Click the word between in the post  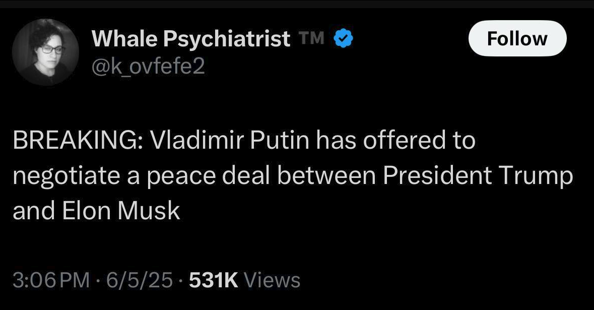pos(326,176)
